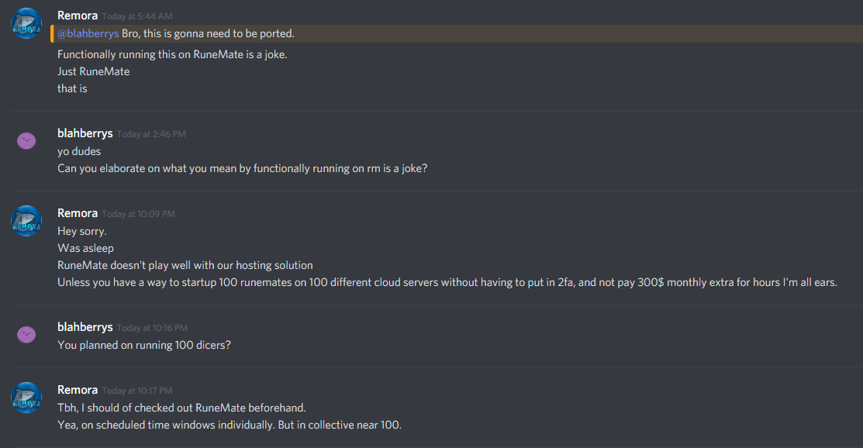
Task: Open the @blahberrys mention link
Action: 88,33
